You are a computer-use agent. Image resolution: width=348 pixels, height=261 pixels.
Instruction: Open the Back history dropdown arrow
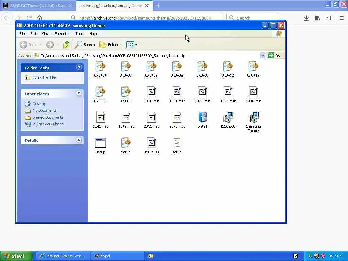click(41, 45)
